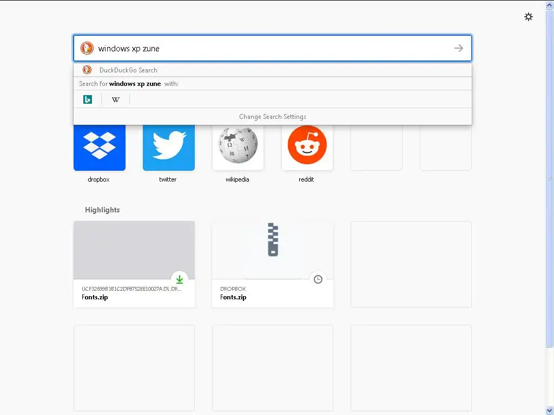
Task: Click the green download arrow badge
Action: point(180,279)
